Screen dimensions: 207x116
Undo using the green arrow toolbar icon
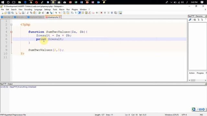pos(39,13)
